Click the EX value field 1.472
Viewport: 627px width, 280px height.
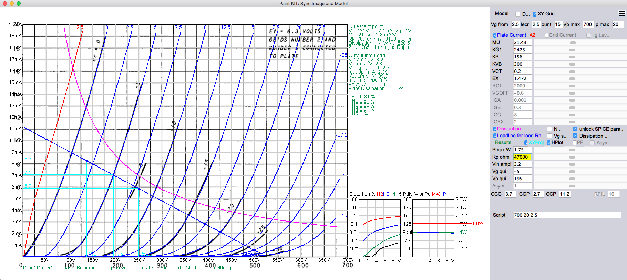tap(522, 78)
